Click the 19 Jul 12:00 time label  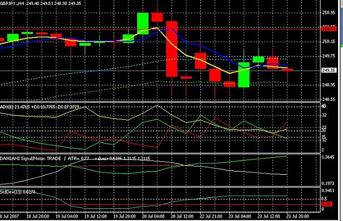pos(95,217)
